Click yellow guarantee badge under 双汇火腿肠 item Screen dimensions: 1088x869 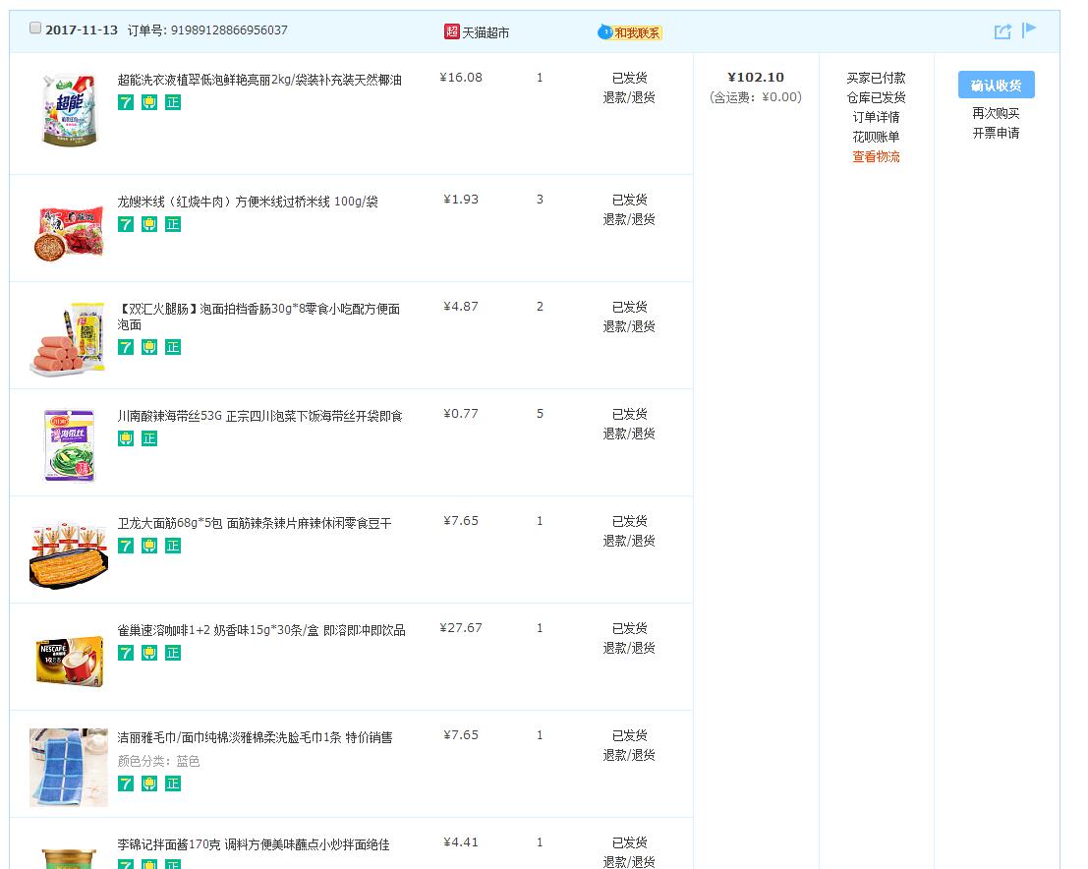click(149, 347)
